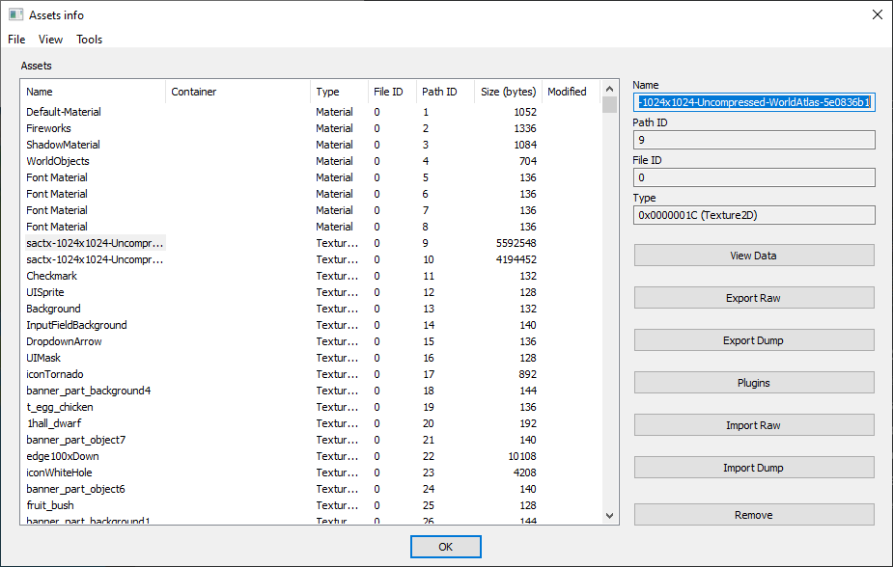Focus the Type field showing Texture2D
This screenshot has height=567, width=893.
(x=754, y=215)
